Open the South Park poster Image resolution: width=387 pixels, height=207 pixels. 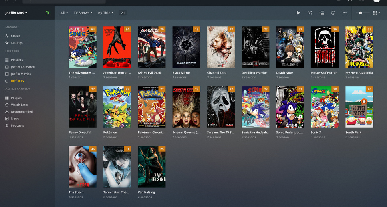click(x=359, y=107)
